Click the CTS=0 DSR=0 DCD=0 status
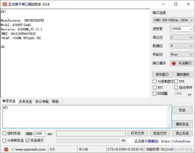Viewport: 195px width, 153px height. [125, 149]
